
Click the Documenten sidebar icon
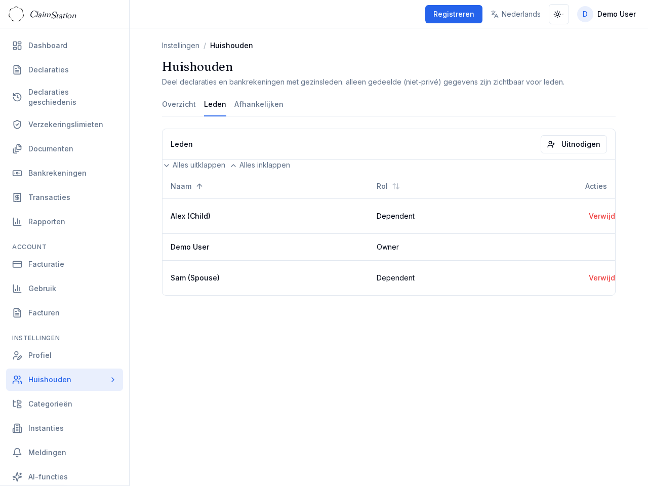click(17, 149)
